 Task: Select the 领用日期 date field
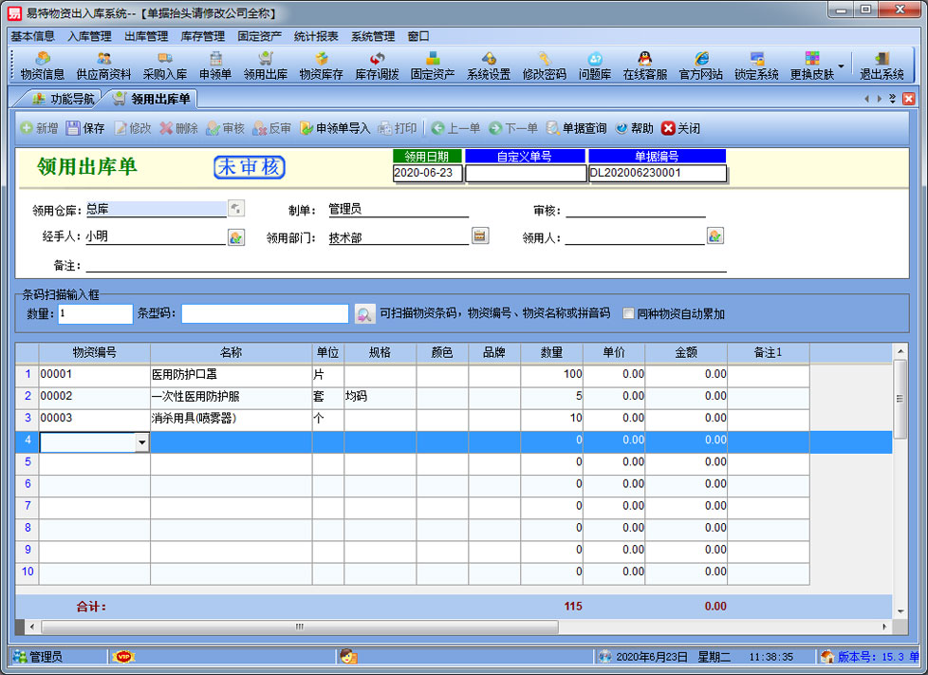pyautogui.click(x=427, y=173)
